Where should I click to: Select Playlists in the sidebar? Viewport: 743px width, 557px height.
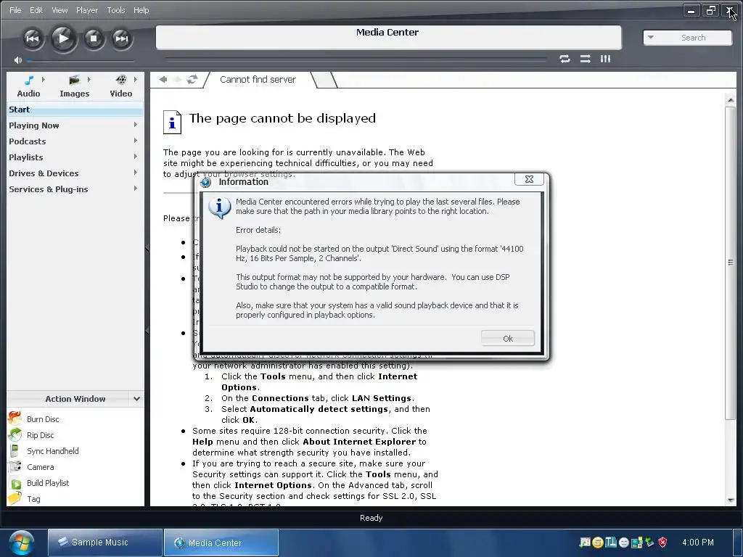click(x=25, y=157)
